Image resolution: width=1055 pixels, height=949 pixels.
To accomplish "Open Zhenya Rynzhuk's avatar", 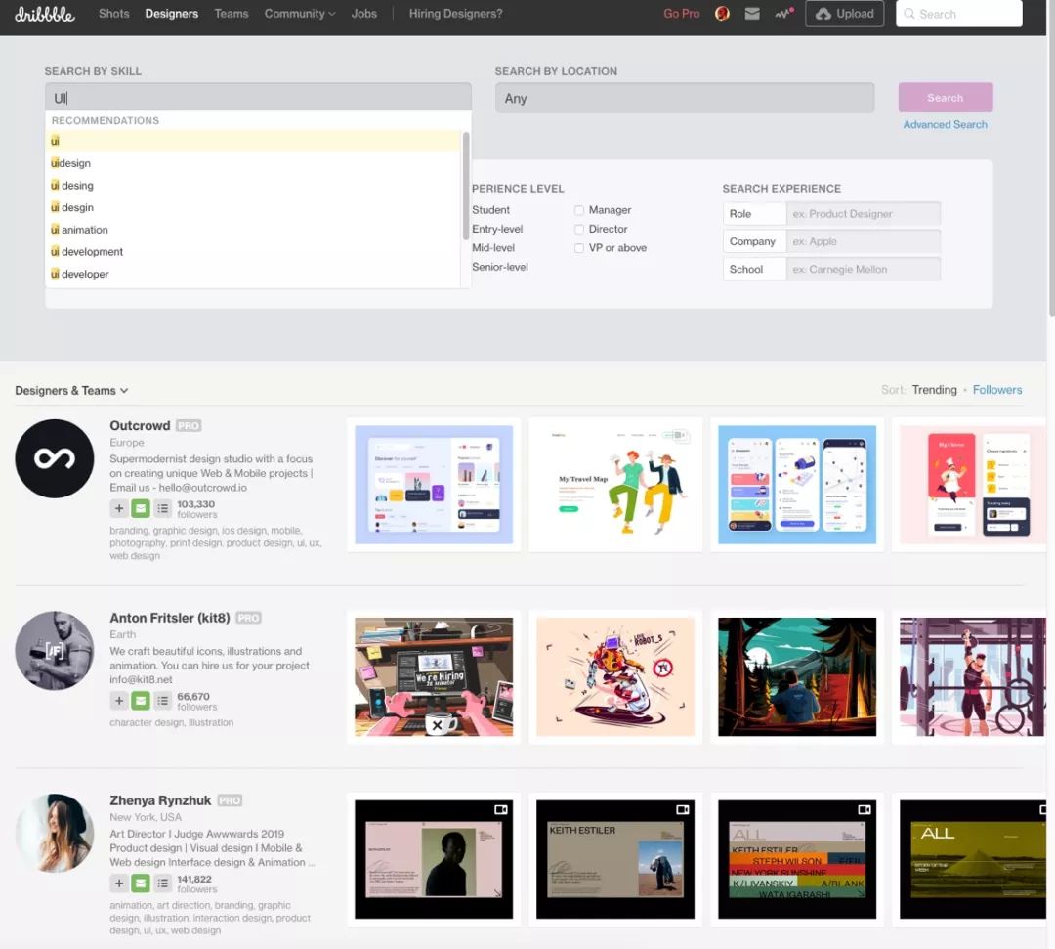I will pyautogui.click(x=55, y=834).
